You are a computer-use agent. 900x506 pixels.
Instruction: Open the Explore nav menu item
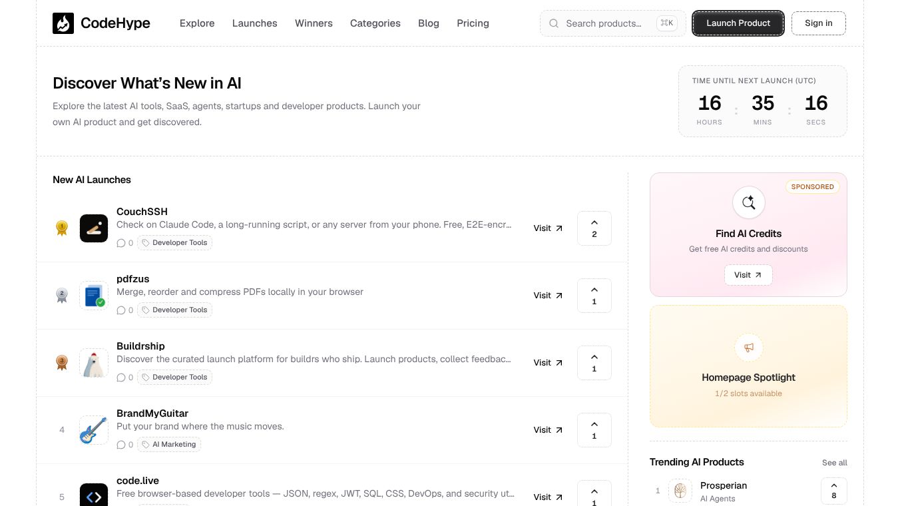(x=197, y=23)
